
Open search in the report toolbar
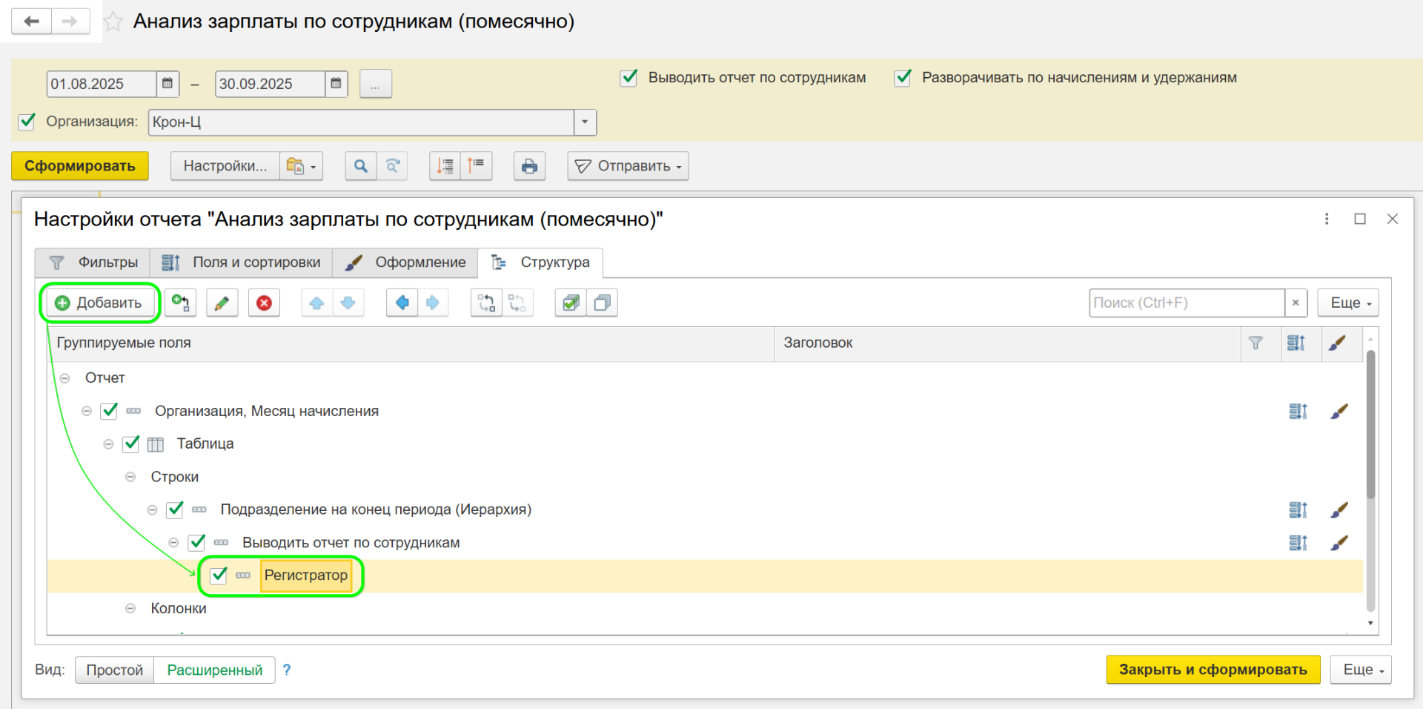[x=360, y=165]
